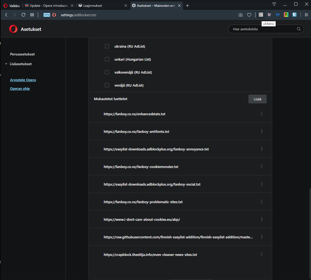The width and height of the screenshot is (311, 280).
Task: Click the Lisää button
Action: [x=257, y=99]
